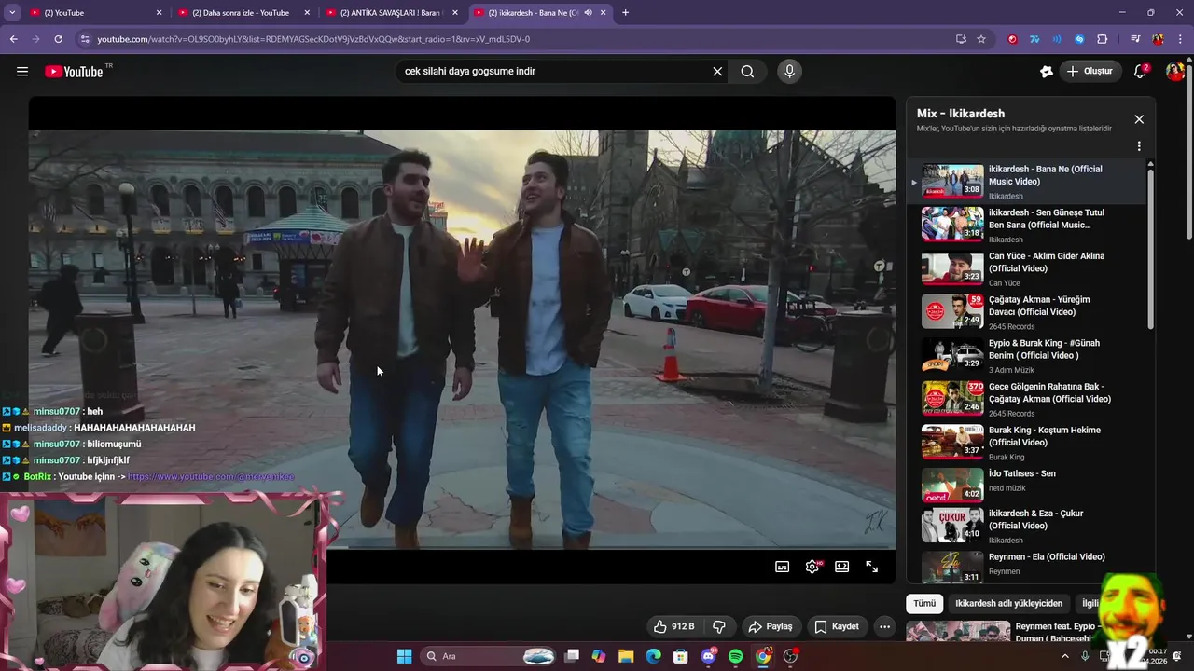Viewport: 1194px width, 671px height.
Task: Go back to previous page
Action: coord(14,39)
